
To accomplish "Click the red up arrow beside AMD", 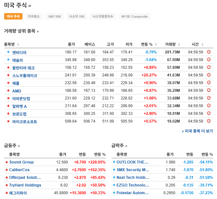I will pyautogui.click(x=8, y=90).
